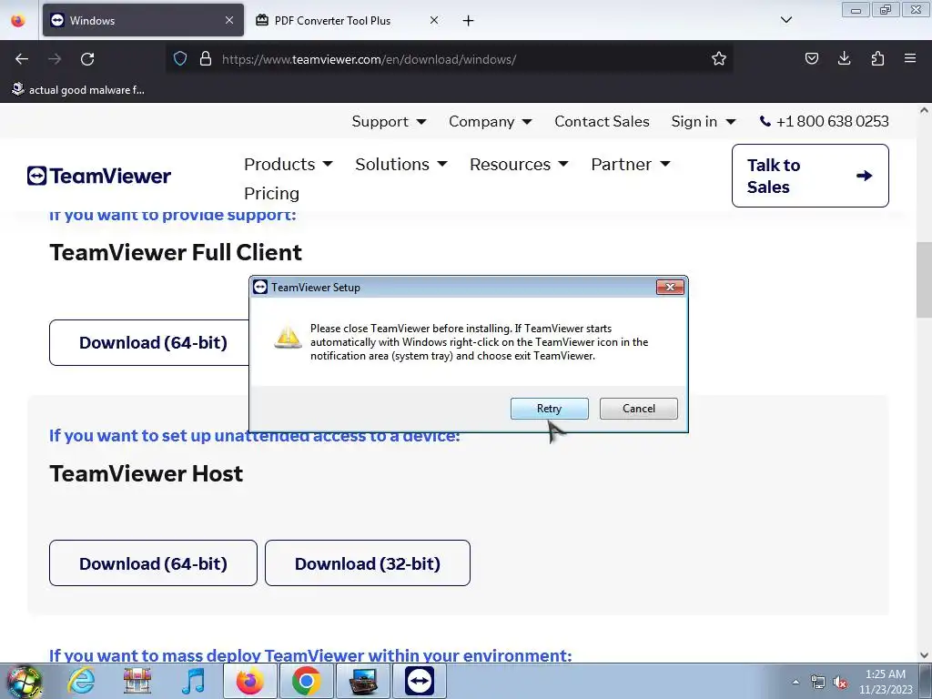Screen dimensions: 932x699
Task: Open a new browser tab
Action: point(469,21)
